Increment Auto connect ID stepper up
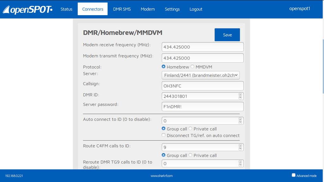Image resolution: width=324 pixels, height=182 pixels. (240, 119)
